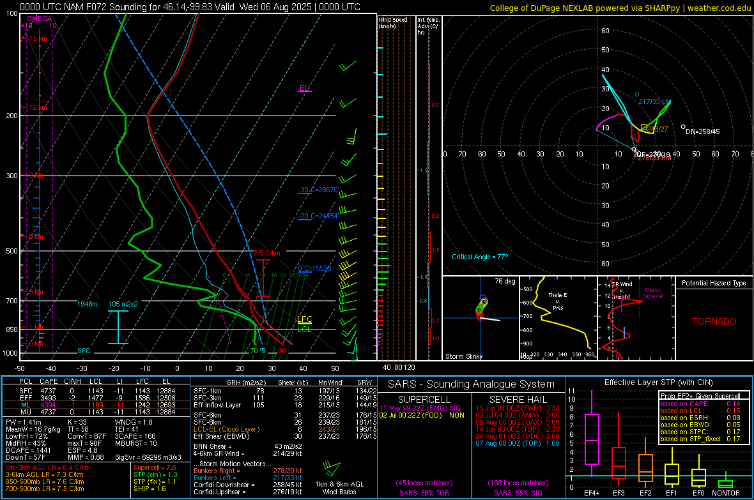Click the Theta-E v. Pres inset plot
Screen dimensions: 754x500
point(558,318)
